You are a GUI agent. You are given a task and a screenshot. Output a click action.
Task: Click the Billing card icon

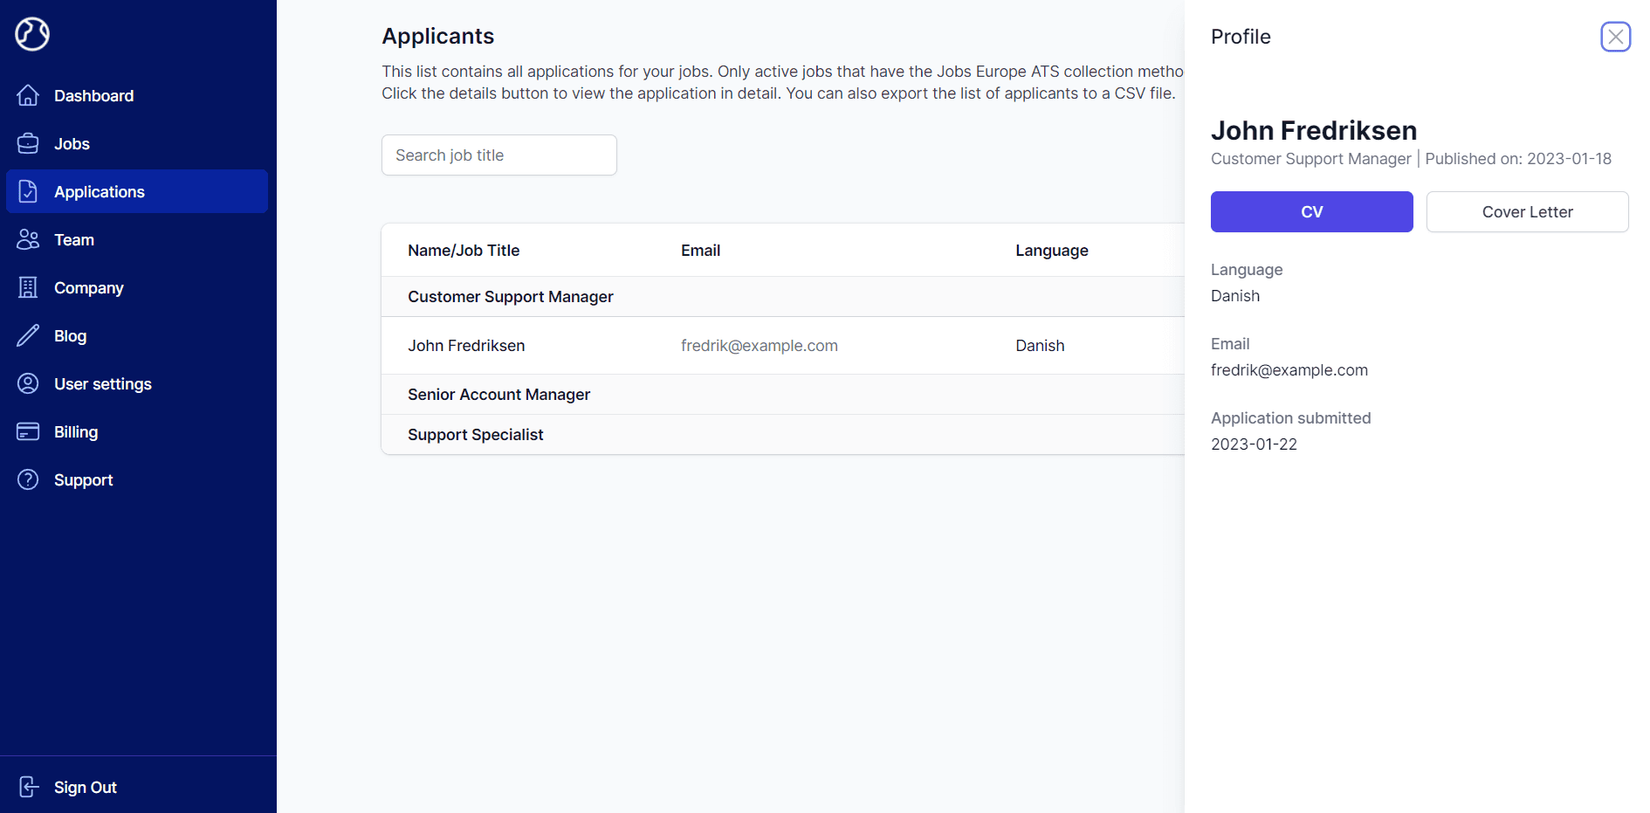(28, 431)
